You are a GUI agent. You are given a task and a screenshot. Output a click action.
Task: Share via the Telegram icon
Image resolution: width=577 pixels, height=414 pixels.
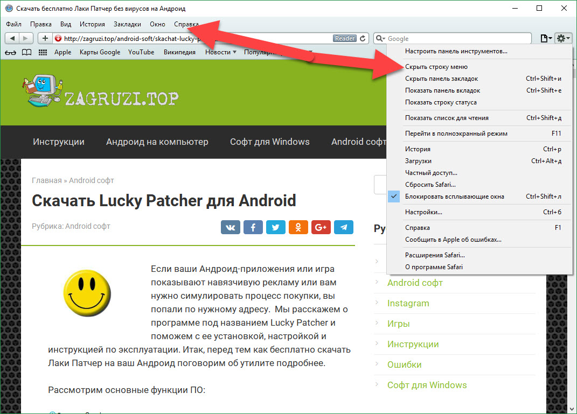(344, 227)
